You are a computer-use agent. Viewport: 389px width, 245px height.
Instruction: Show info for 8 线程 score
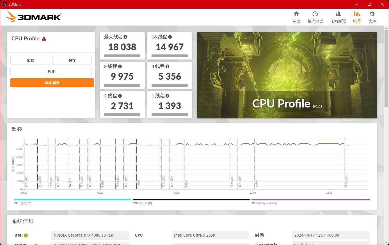120,66
